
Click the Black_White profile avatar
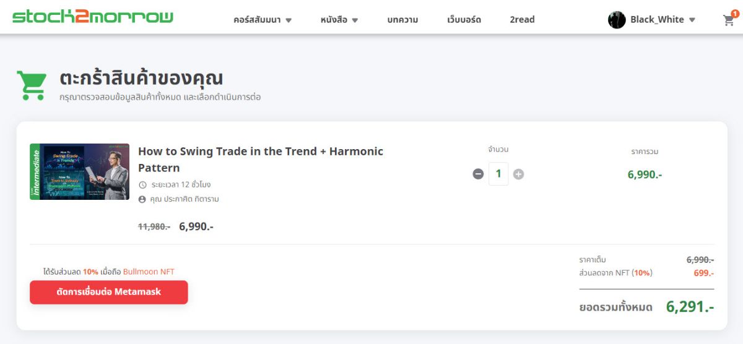pos(617,20)
